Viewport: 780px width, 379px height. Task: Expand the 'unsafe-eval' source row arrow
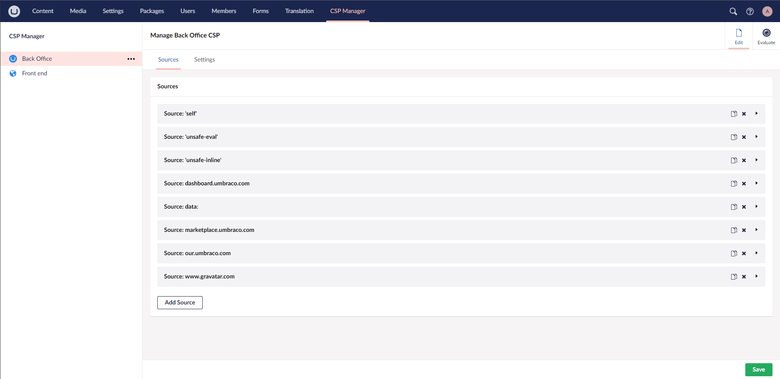(756, 137)
